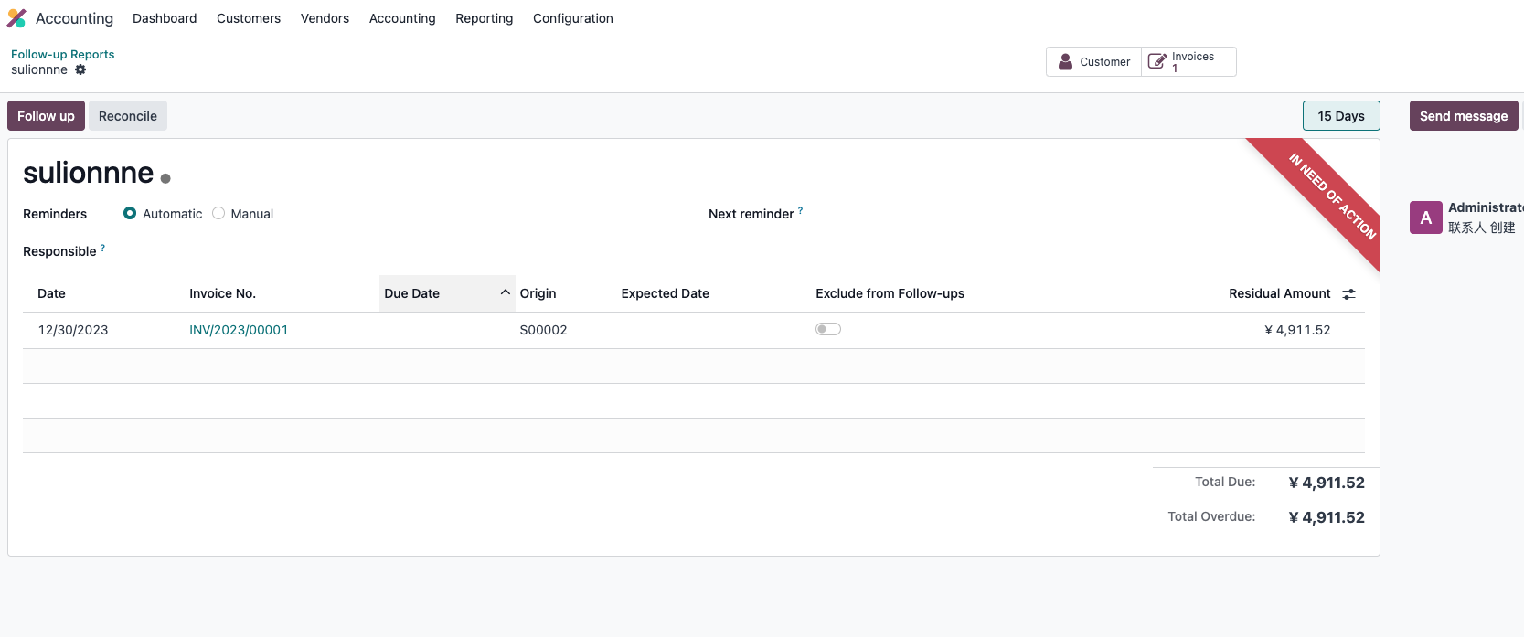
Task: Toggle Exclude from Follow-ups for INV/2023/00001
Action: coord(828,329)
